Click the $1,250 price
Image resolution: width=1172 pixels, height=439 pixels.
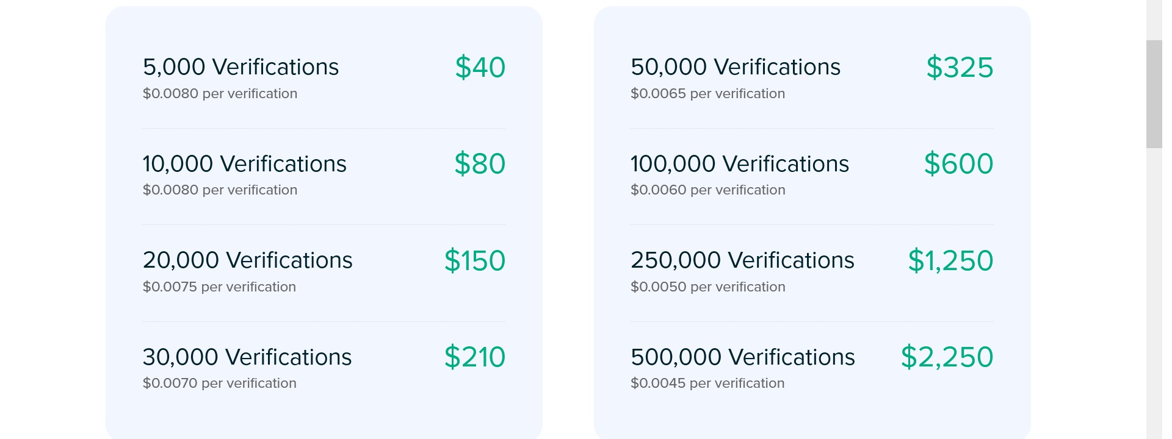(951, 260)
